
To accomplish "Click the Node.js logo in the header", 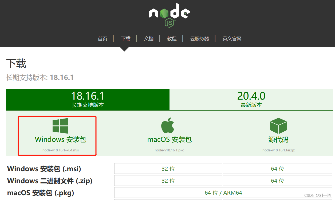I will (170, 15).
